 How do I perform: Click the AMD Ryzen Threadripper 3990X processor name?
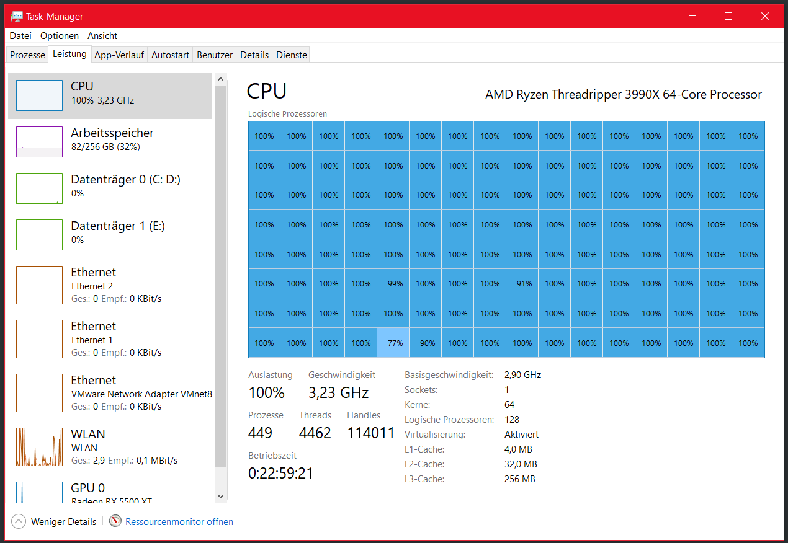624,95
